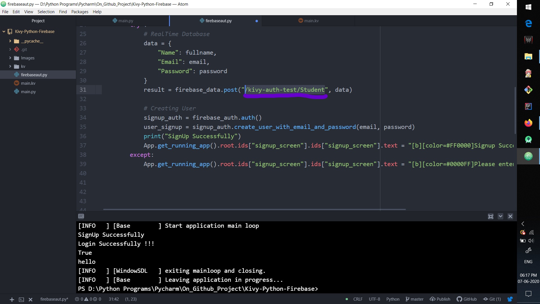The height and width of the screenshot is (304, 540).
Task: Click the keyboard icon above terminal
Action: (81, 216)
